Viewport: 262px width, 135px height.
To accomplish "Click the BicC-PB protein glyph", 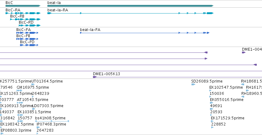I will (27, 39).
